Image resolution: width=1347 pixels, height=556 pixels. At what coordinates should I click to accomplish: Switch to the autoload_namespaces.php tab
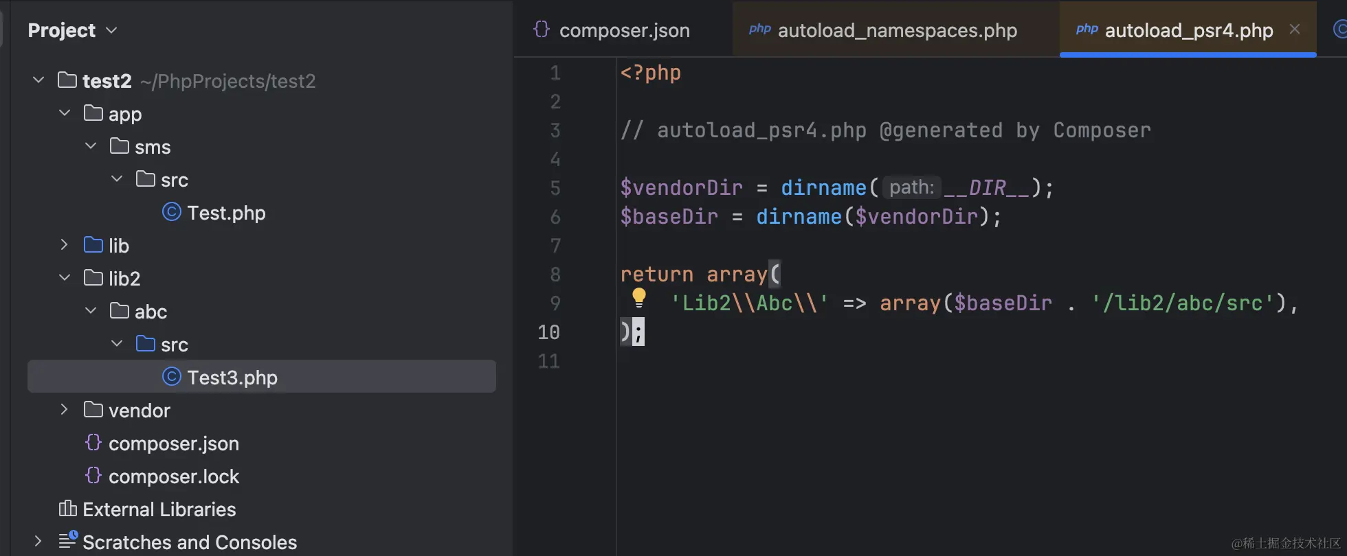pyautogui.click(x=896, y=30)
